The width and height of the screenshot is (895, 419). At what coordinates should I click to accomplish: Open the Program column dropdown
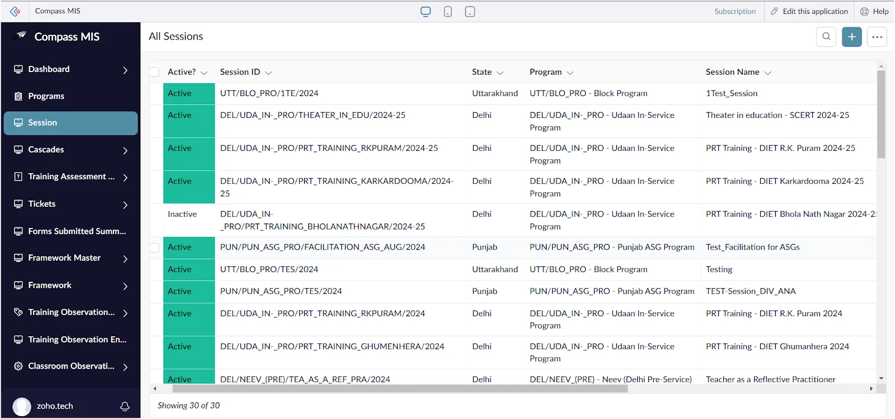coord(570,73)
